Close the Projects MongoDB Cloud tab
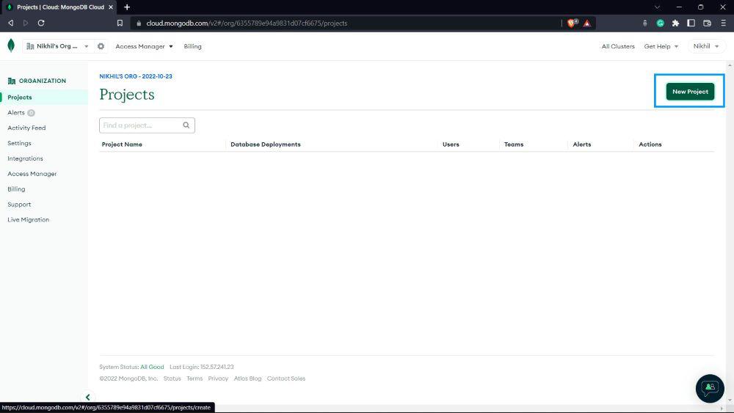Image resolution: width=734 pixels, height=413 pixels. click(111, 7)
